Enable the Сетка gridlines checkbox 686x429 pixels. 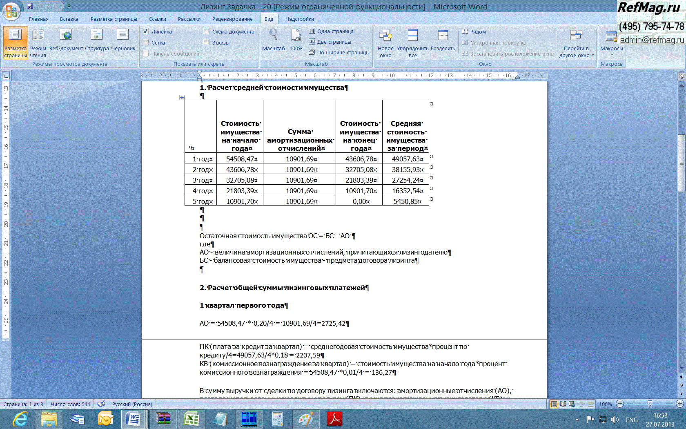coord(145,42)
